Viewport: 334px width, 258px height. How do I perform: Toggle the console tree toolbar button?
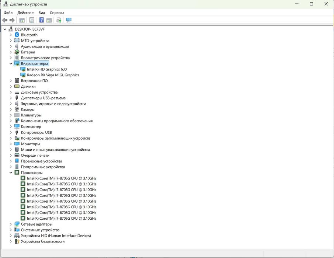22,20
